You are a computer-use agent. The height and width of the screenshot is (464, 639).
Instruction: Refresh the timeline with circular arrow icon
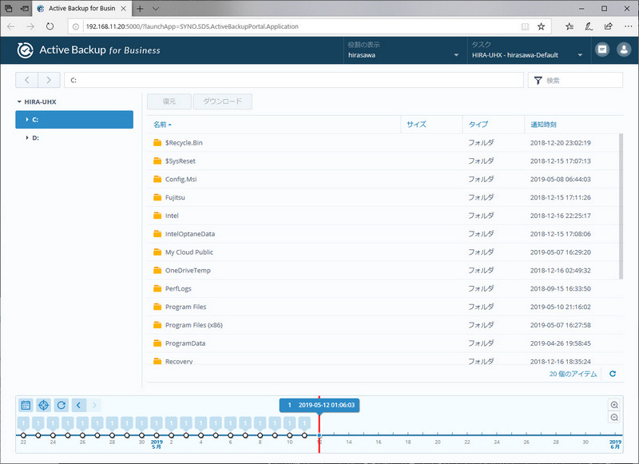coord(62,405)
